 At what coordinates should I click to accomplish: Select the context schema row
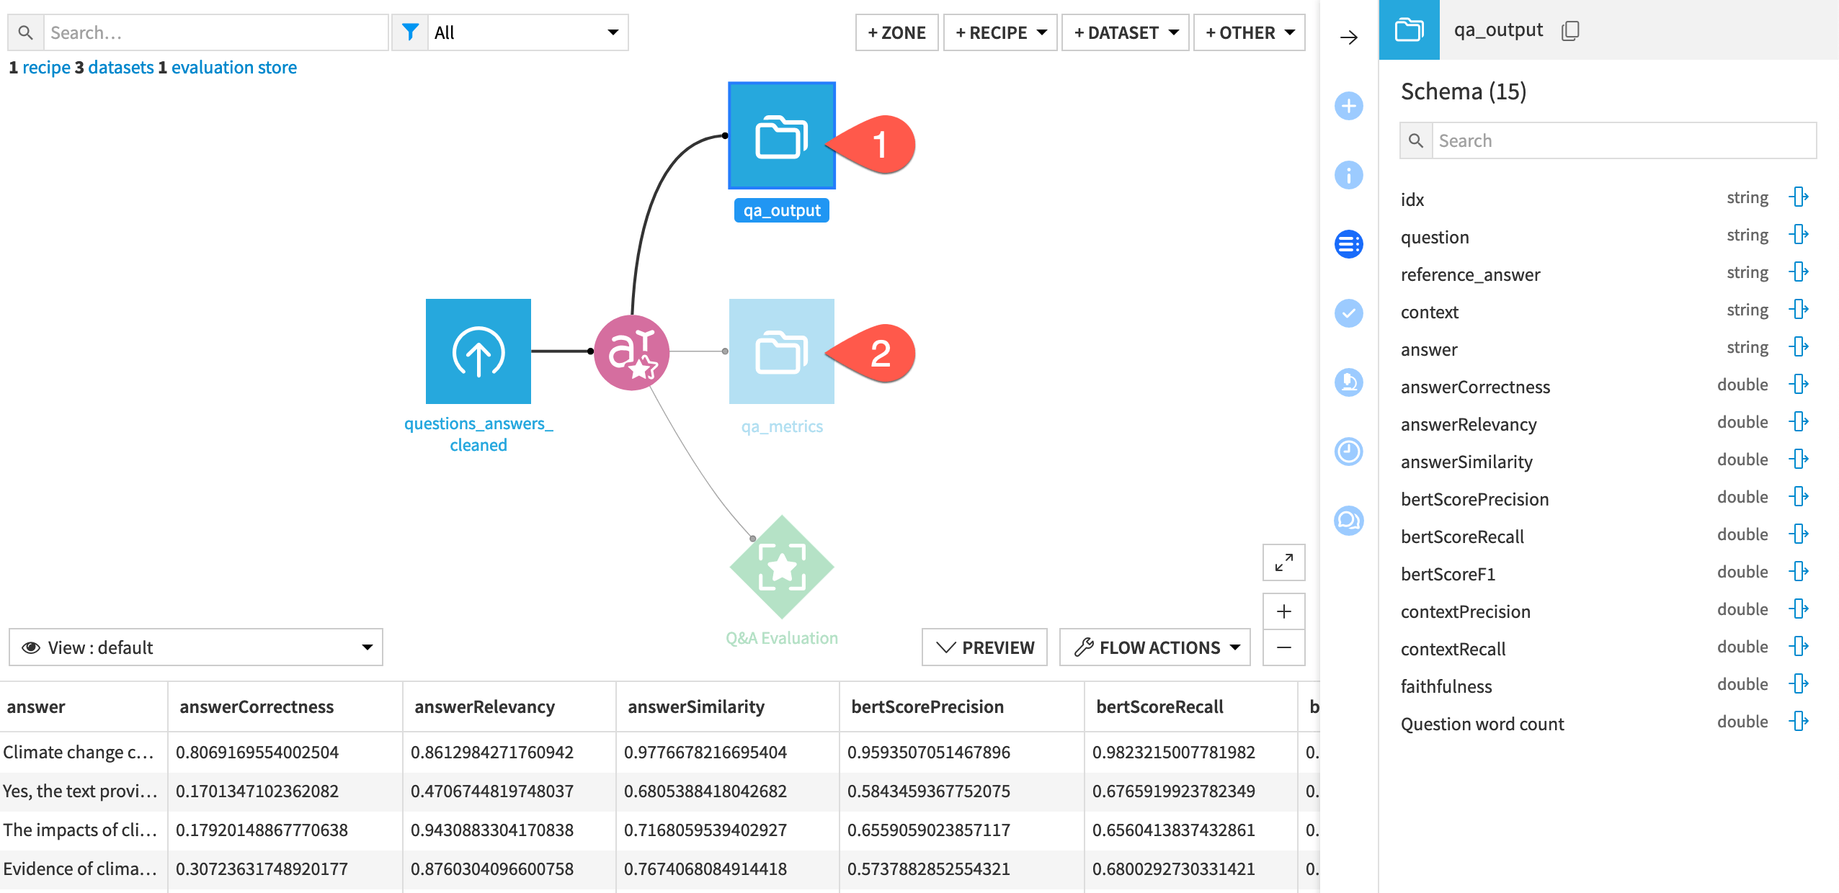(x=1606, y=311)
